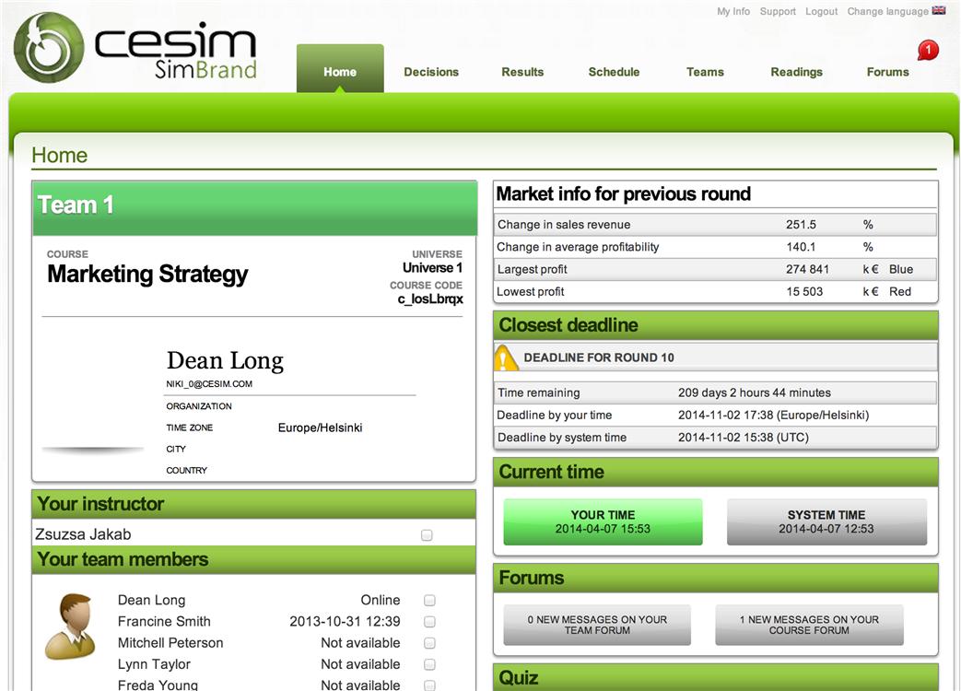This screenshot has width=961, height=691.
Task: View the Teams tab
Action: coord(706,72)
